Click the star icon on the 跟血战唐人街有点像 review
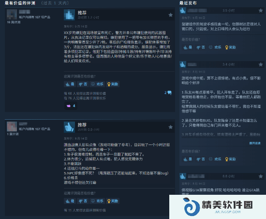The image size is (266, 219). tap(171, 127)
